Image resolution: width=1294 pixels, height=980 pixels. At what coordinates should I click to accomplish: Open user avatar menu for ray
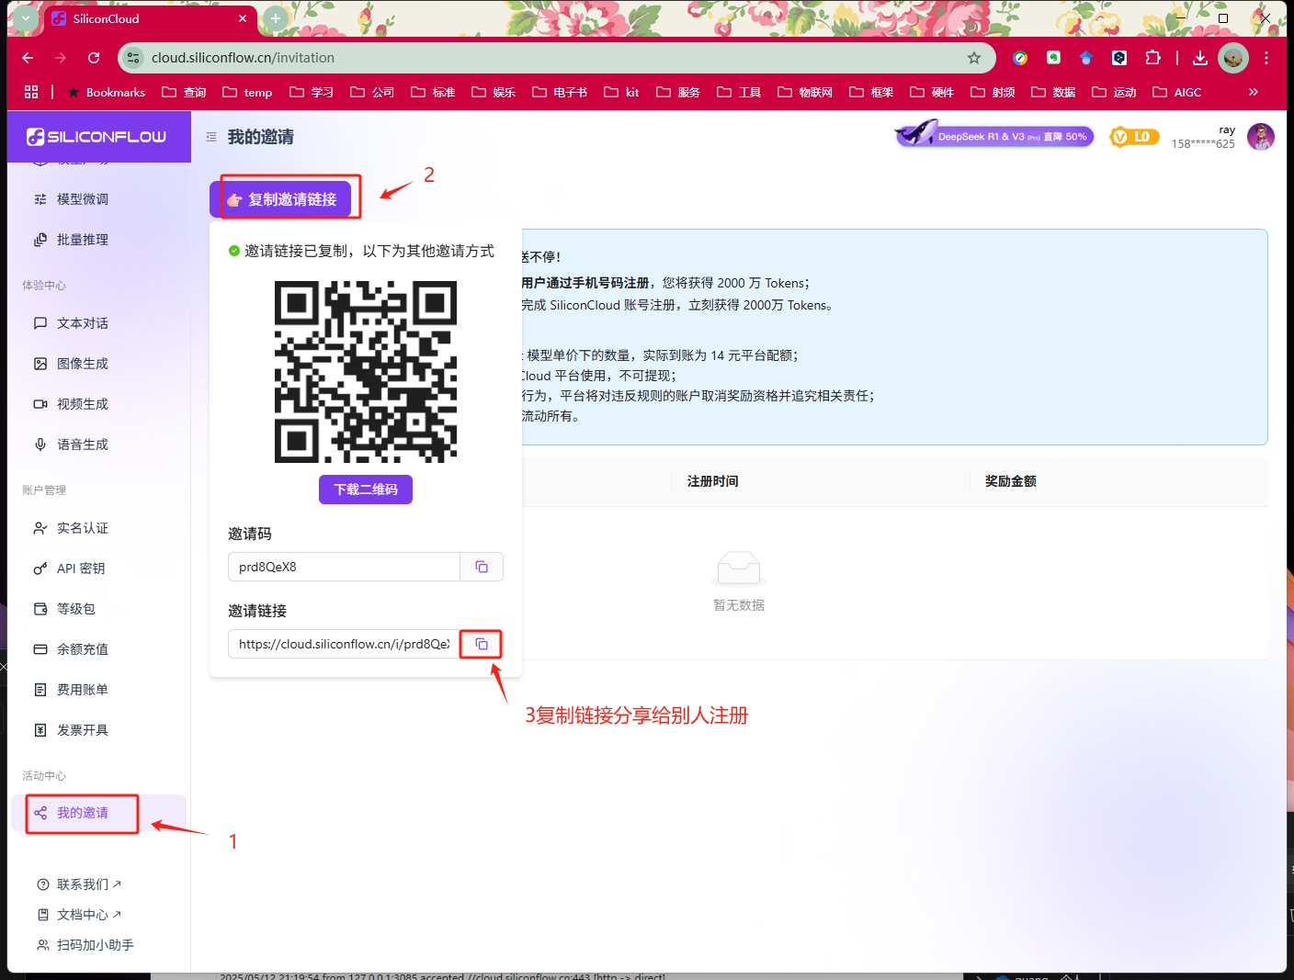[1261, 137]
